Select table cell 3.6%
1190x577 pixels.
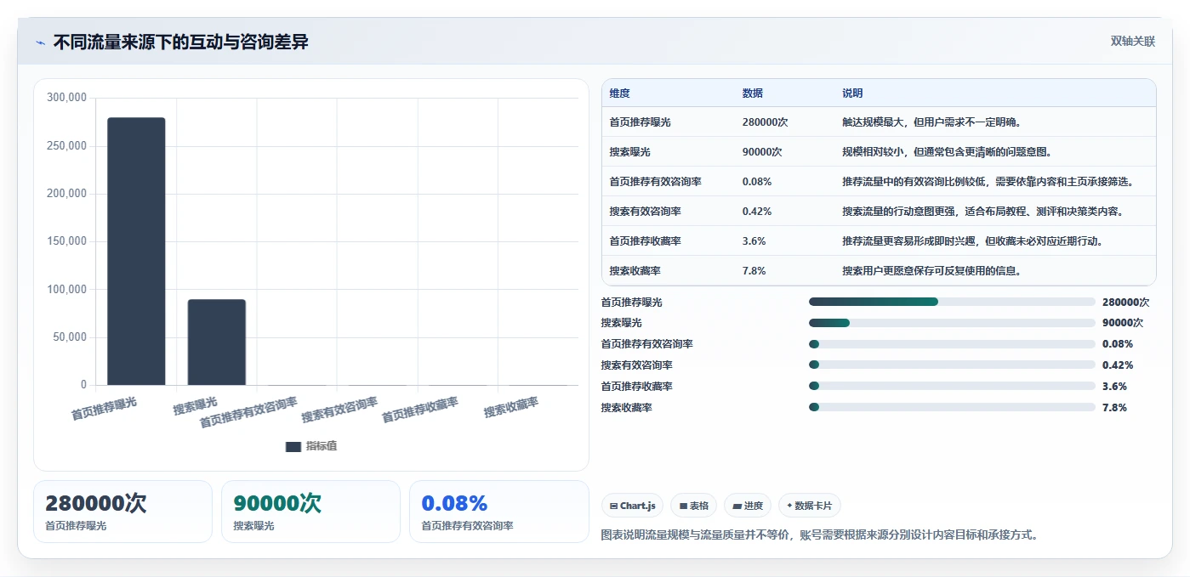click(x=754, y=241)
